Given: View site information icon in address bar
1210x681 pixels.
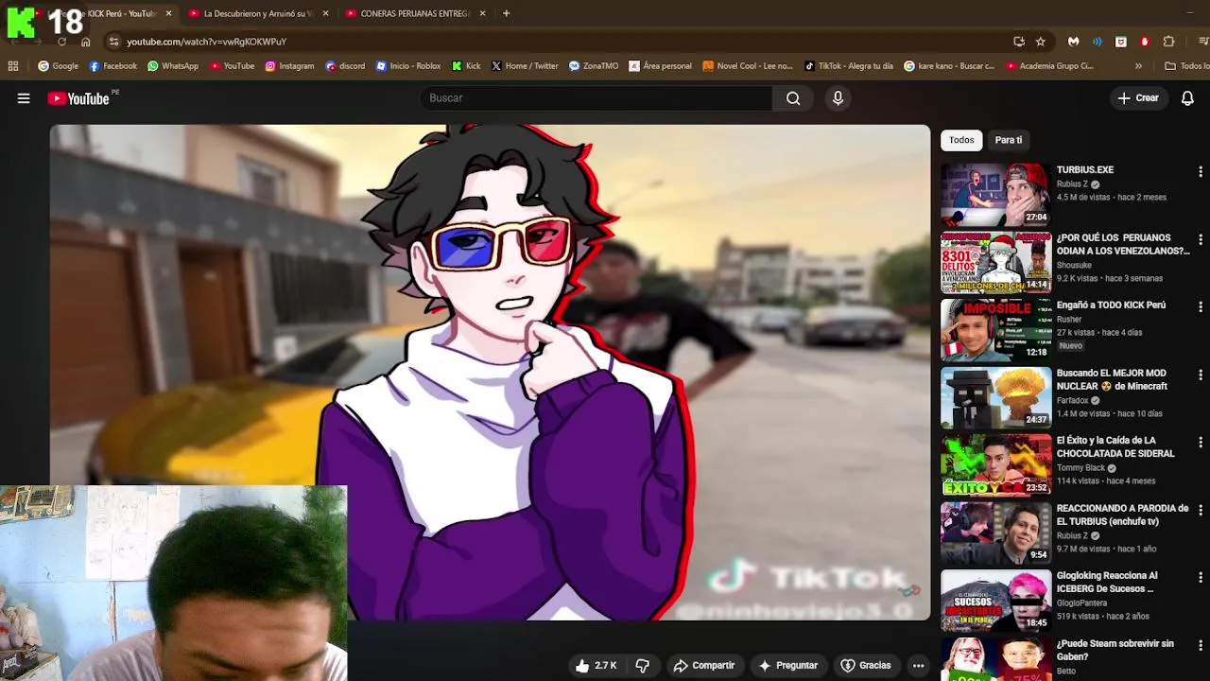Looking at the screenshot, I should pyautogui.click(x=113, y=42).
